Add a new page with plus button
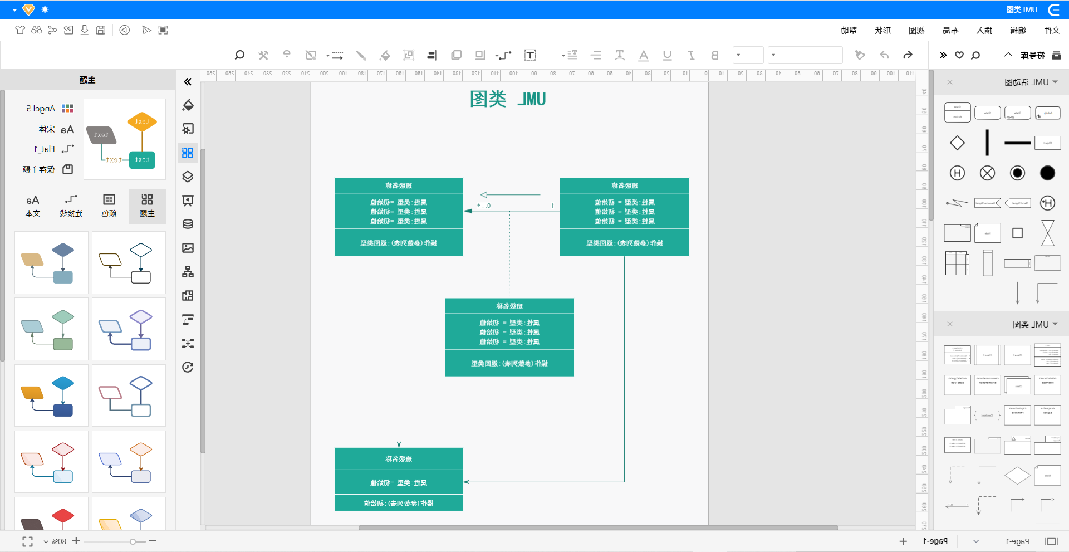The height and width of the screenshot is (552, 1069). click(x=903, y=541)
